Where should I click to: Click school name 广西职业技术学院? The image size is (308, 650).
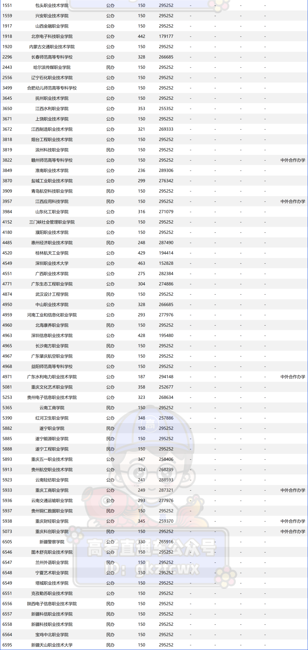coord(52,274)
